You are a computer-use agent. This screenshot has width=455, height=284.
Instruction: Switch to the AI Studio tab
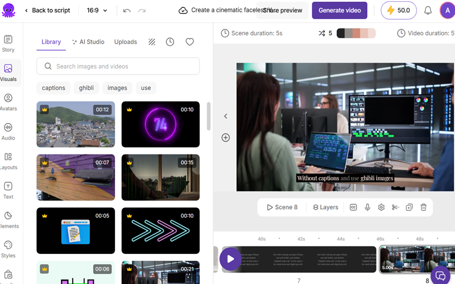point(88,42)
